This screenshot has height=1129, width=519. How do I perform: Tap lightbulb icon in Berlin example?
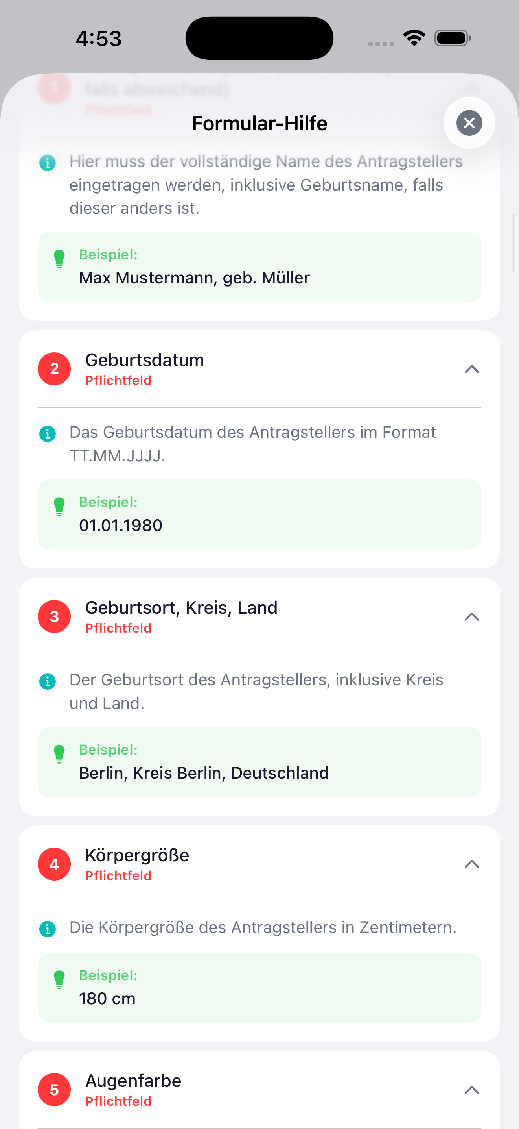coord(59,754)
